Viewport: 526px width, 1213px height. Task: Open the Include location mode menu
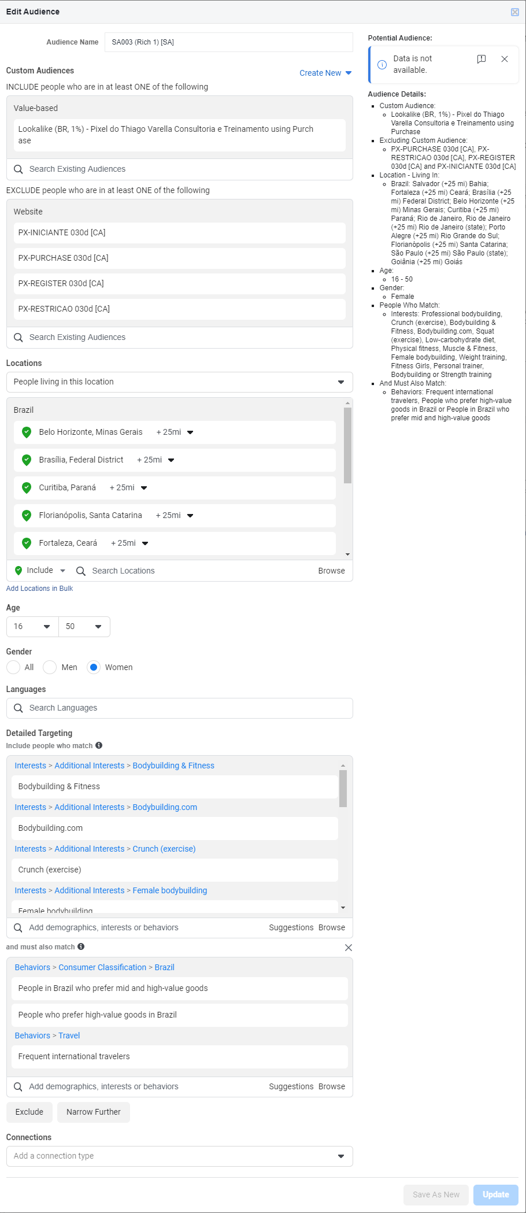(x=40, y=571)
